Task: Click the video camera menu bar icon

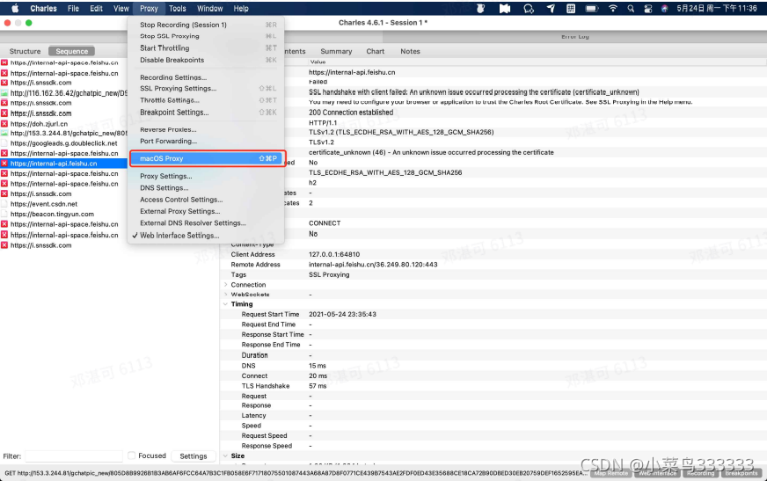Action: coord(505,8)
